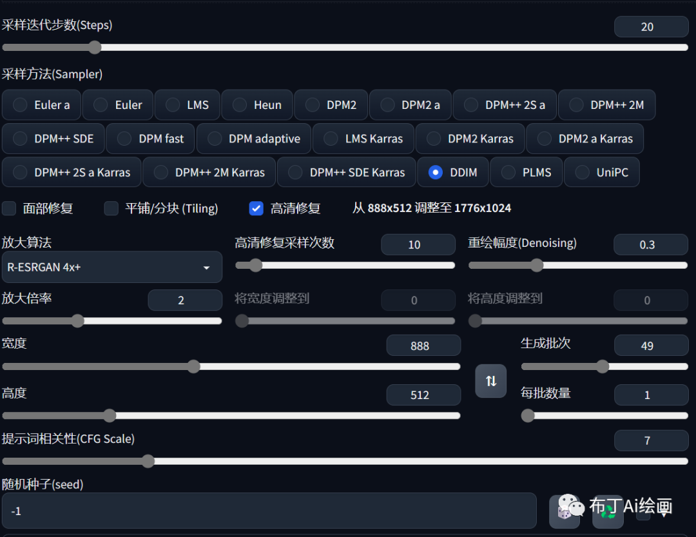696x537 pixels.
Task: Click the CFG Scale slider handle
Action: [x=148, y=461]
